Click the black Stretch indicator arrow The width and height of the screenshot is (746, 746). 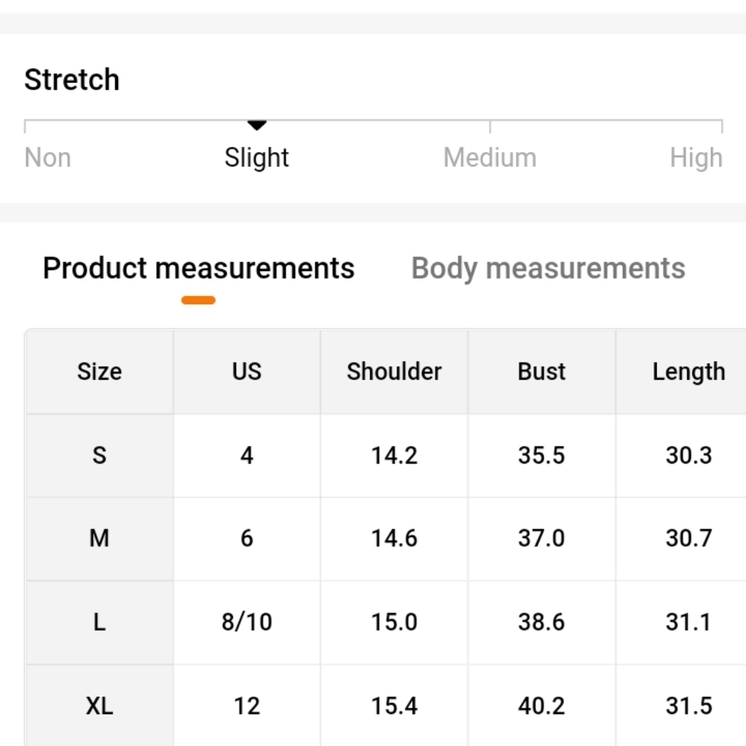257,125
